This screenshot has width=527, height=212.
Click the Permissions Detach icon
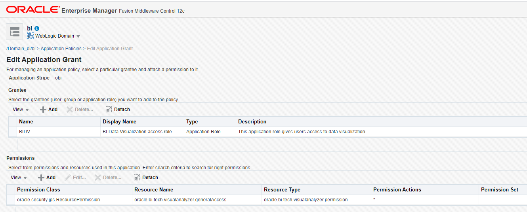pos(137,178)
